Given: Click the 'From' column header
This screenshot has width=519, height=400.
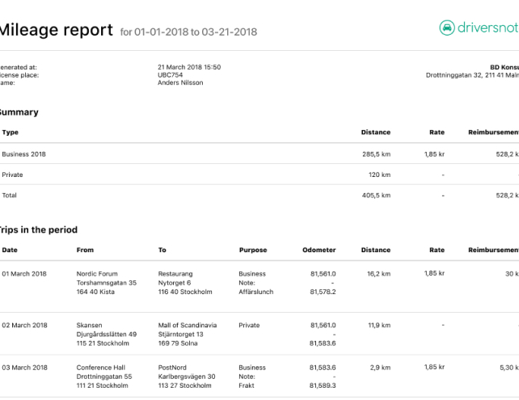Looking at the screenshot, I should pos(85,250).
